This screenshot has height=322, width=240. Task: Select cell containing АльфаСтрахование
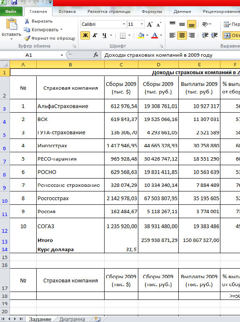pyautogui.click(x=70, y=106)
